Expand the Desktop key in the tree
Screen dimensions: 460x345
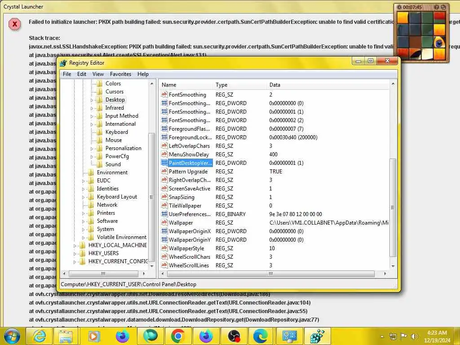coord(92,100)
